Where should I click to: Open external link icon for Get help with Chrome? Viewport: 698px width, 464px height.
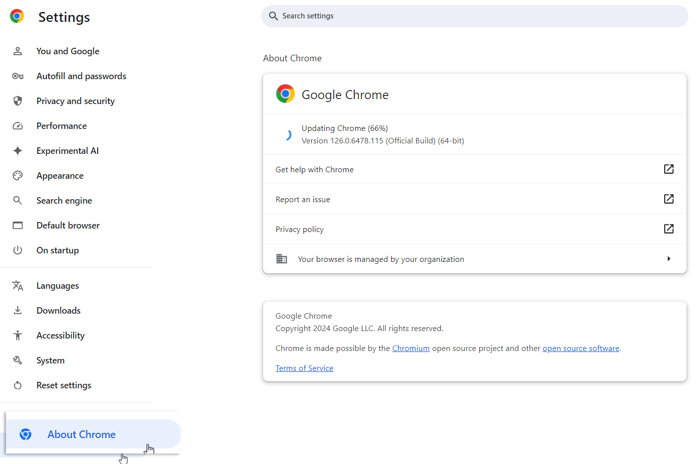click(669, 169)
